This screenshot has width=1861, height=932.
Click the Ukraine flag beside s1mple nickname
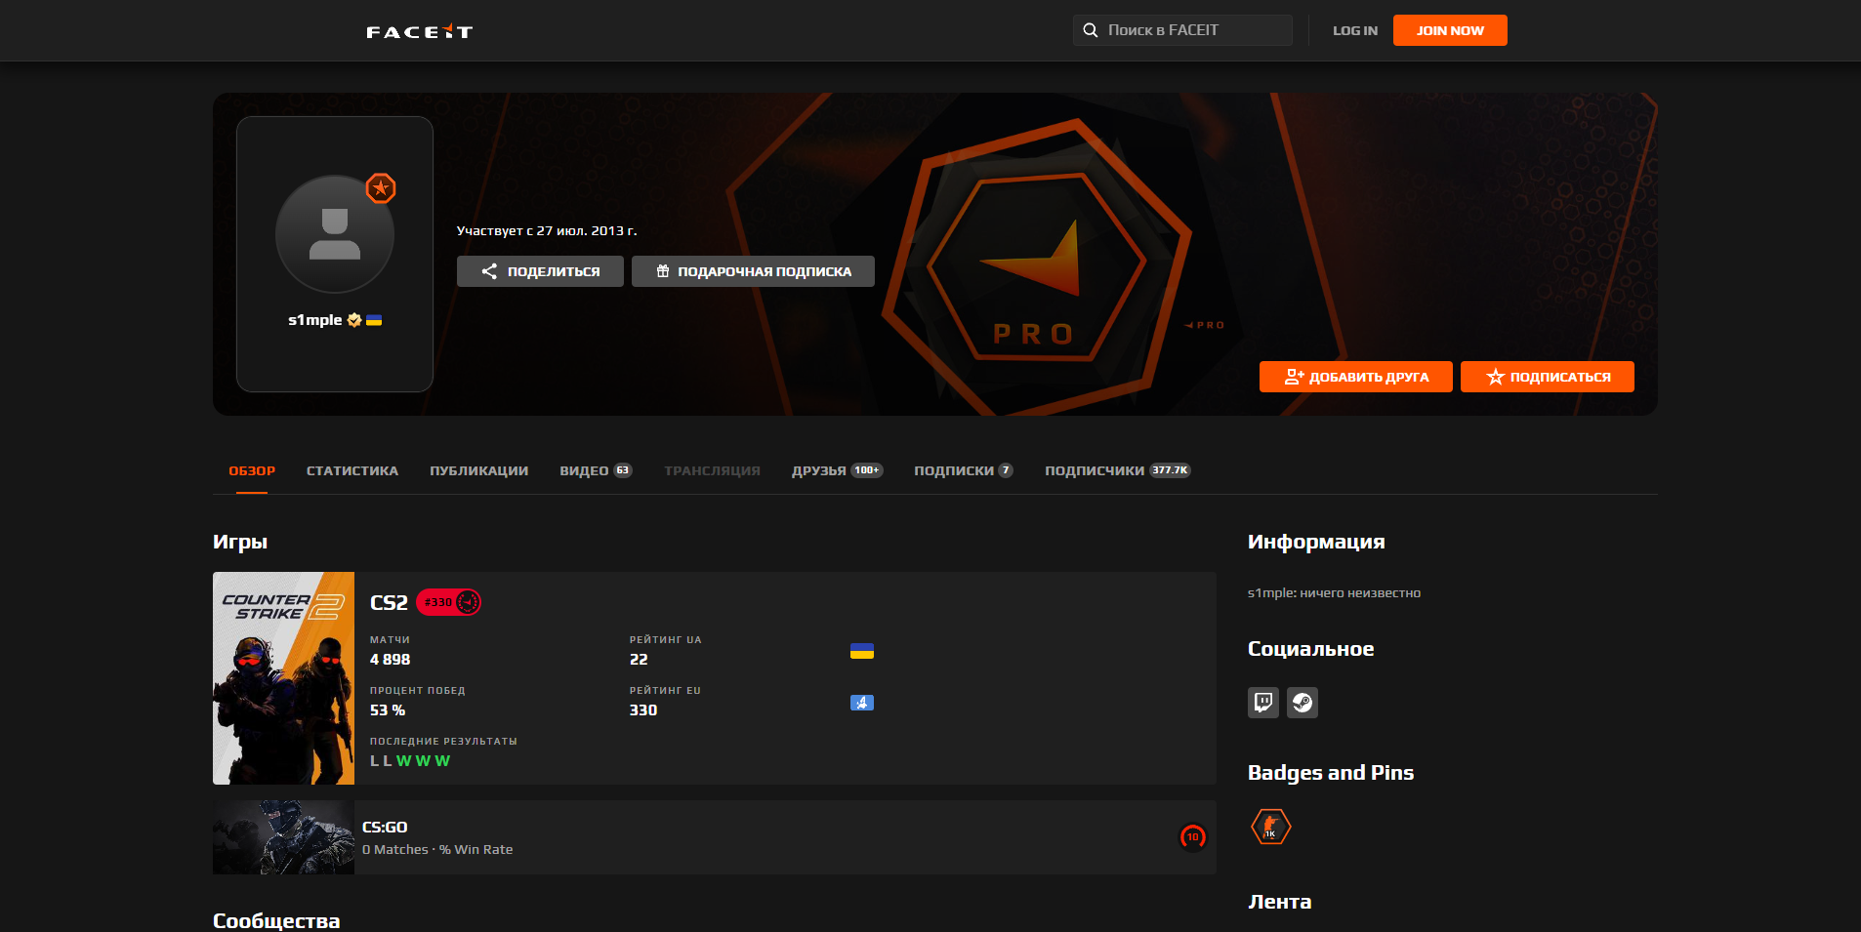click(374, 320)
